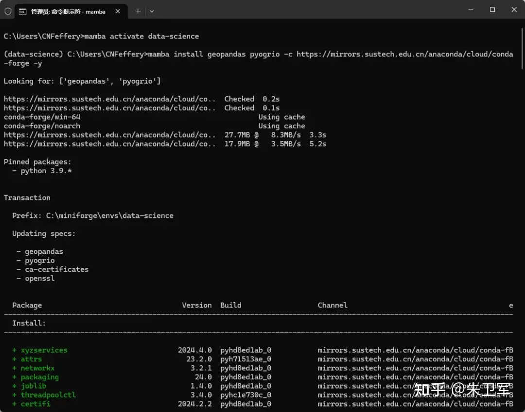Click the 'attrs' package name
This screenshot has width=525, height=412.
pyautogui.click(x=31, y=359)
